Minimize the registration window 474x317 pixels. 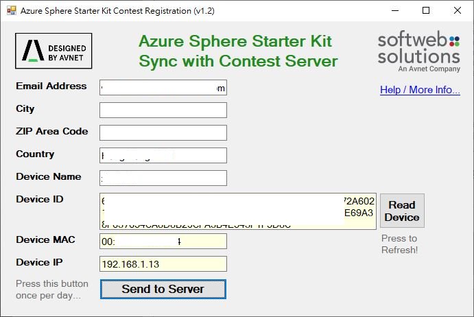coord(395,10)
